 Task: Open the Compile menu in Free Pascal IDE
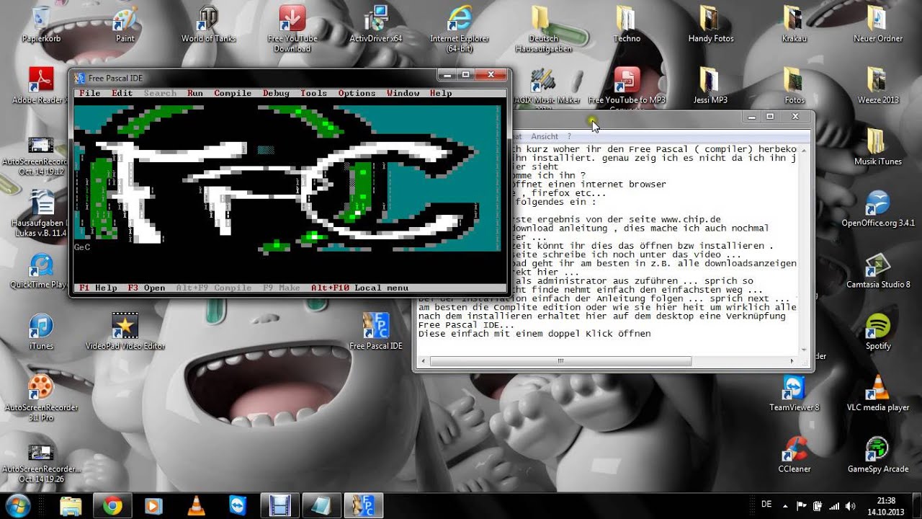pyautogui.click(x=233, y=93)
